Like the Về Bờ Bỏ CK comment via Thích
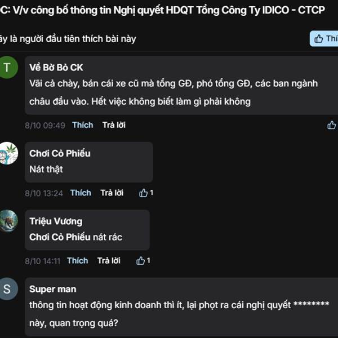This screenshot has width=338, height=338. (83, 125)
